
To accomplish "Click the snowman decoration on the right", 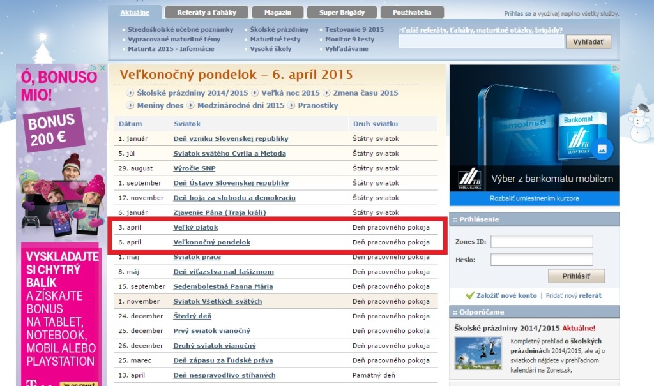I will (x=638, y=124).
